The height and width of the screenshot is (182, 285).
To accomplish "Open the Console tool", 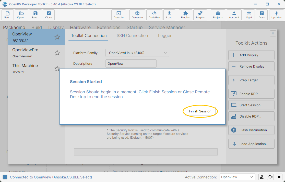I will [118, 15].
